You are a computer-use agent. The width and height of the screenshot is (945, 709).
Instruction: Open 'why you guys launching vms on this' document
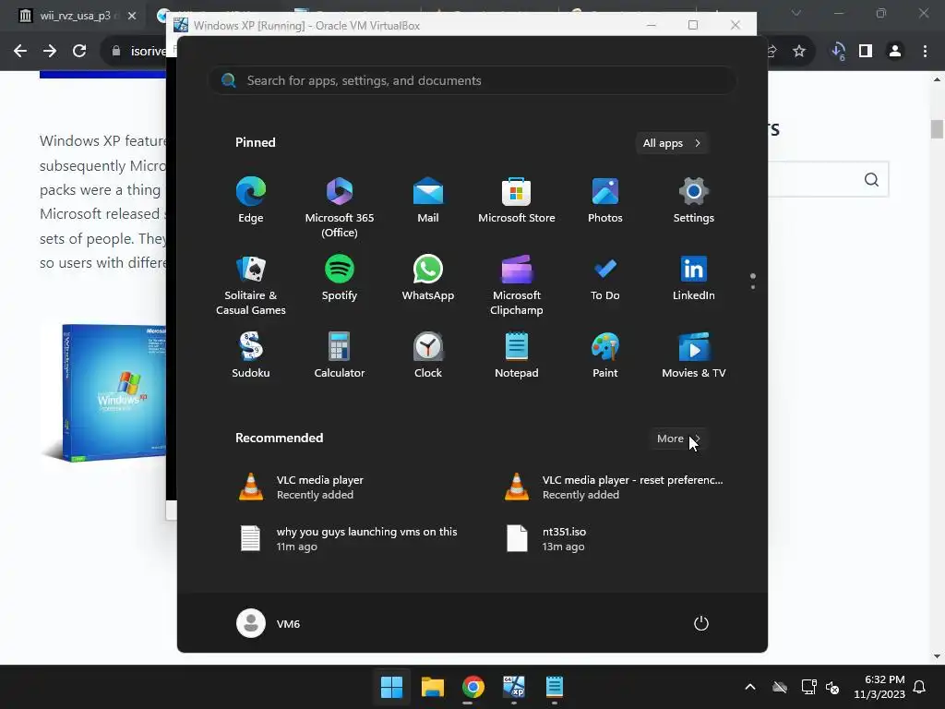(347, 539)
